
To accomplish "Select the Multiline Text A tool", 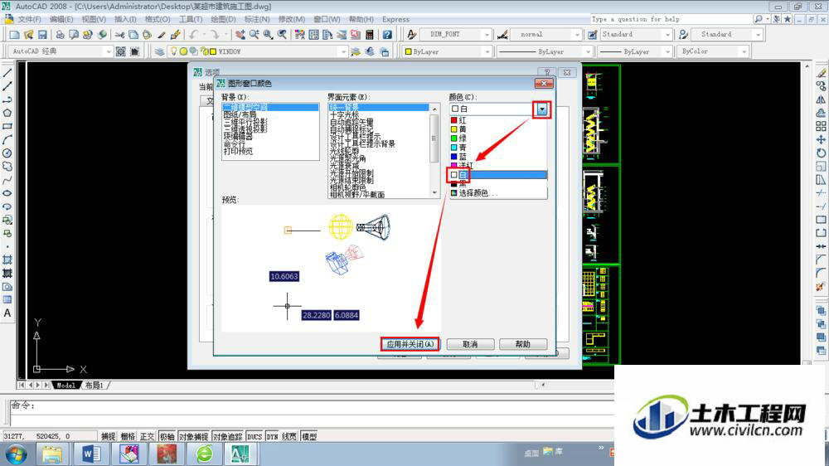I will coord(7,313).
